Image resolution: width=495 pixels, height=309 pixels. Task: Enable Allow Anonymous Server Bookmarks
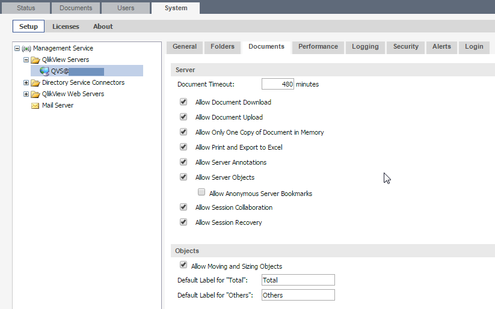tap(201, 192)
